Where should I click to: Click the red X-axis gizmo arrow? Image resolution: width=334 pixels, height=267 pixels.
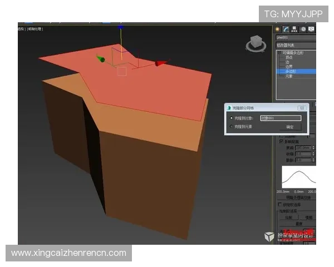[160, 63]
